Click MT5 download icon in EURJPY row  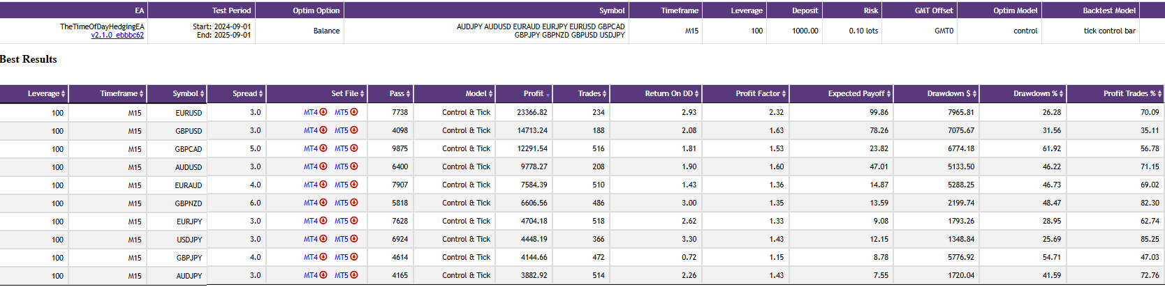(354, 221)
